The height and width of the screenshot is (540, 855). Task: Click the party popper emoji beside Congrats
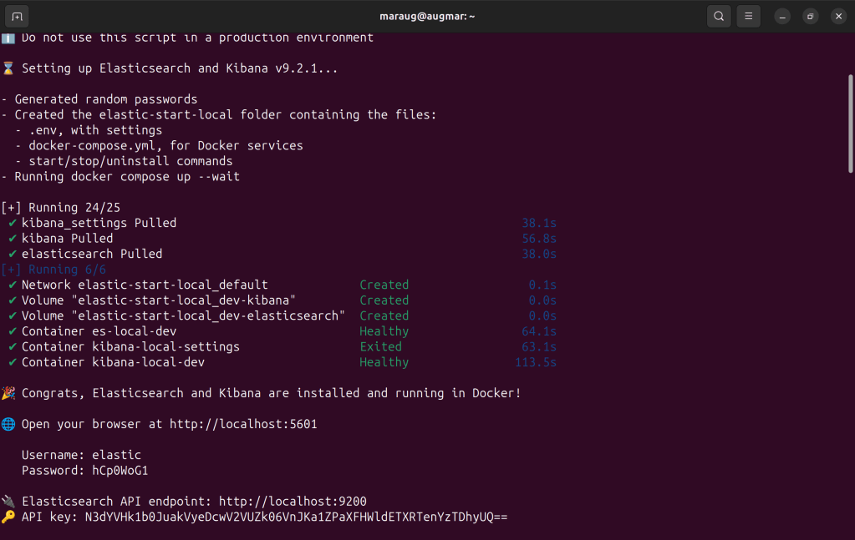click(8, 393)
